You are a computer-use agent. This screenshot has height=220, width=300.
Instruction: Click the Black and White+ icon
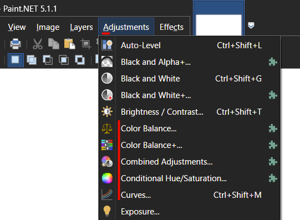click(x=107, y=95)
